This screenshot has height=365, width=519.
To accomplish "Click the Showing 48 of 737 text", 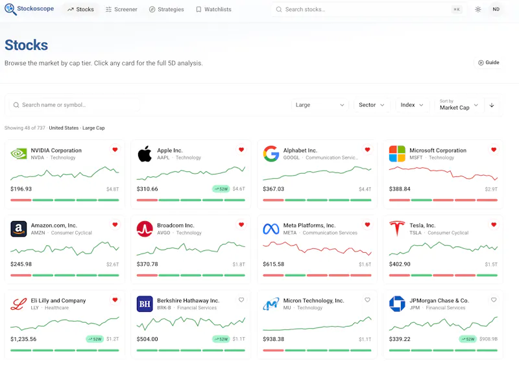I will pos(25,128).
